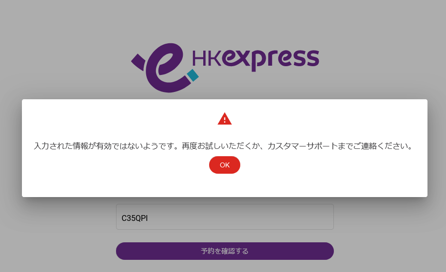Click the teal square in the logo
Screen dimensions: 446x272
pyautogui.click(x=193, y=75)
